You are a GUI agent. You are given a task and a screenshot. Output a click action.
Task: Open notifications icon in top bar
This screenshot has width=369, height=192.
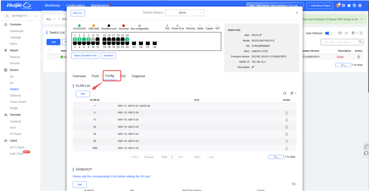[338, 5]
